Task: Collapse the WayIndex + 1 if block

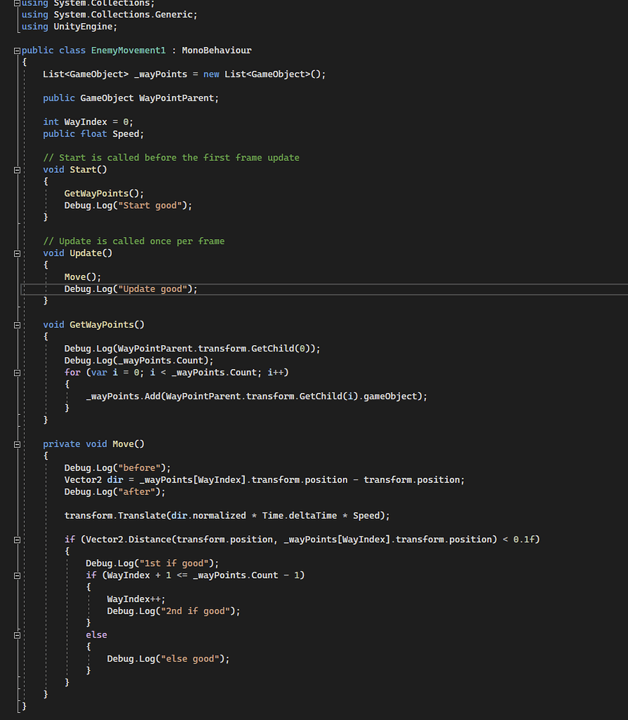Action: pos(17,575)
